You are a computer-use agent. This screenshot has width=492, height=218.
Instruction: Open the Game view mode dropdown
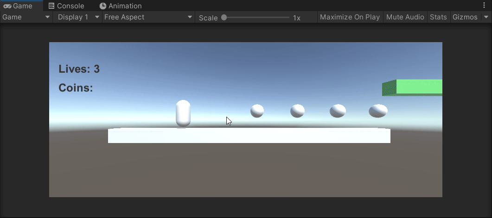pos(26,17)
